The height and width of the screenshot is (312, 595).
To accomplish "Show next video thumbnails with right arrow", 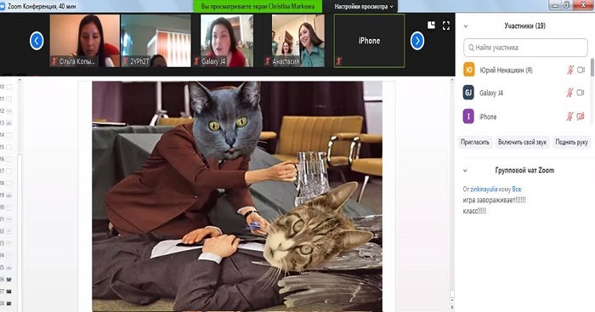I will point(417,41).
